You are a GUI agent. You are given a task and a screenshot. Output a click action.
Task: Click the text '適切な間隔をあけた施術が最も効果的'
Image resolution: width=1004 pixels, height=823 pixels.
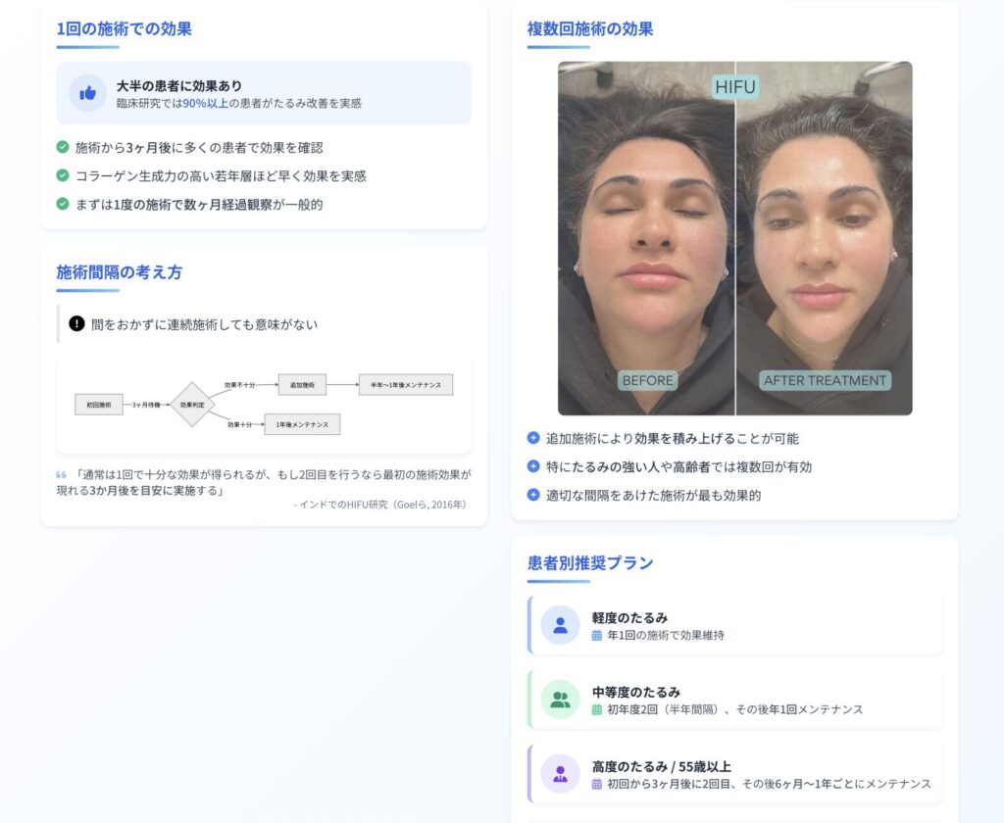point(653,495)
